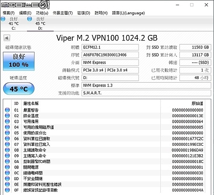Viewport: 214px width, 195px height.
Task: Select the 主機讀取命令 attribute name
Action: [x=35, y=150]
